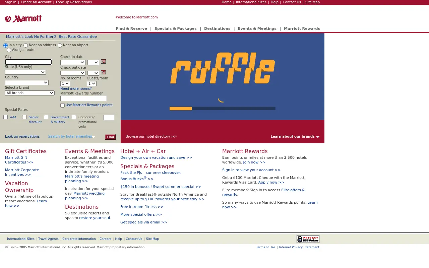This screenshot has height=268, width=429.
Task: Click the BBBOnLine Privacy seal
Action: click(308, 239)
